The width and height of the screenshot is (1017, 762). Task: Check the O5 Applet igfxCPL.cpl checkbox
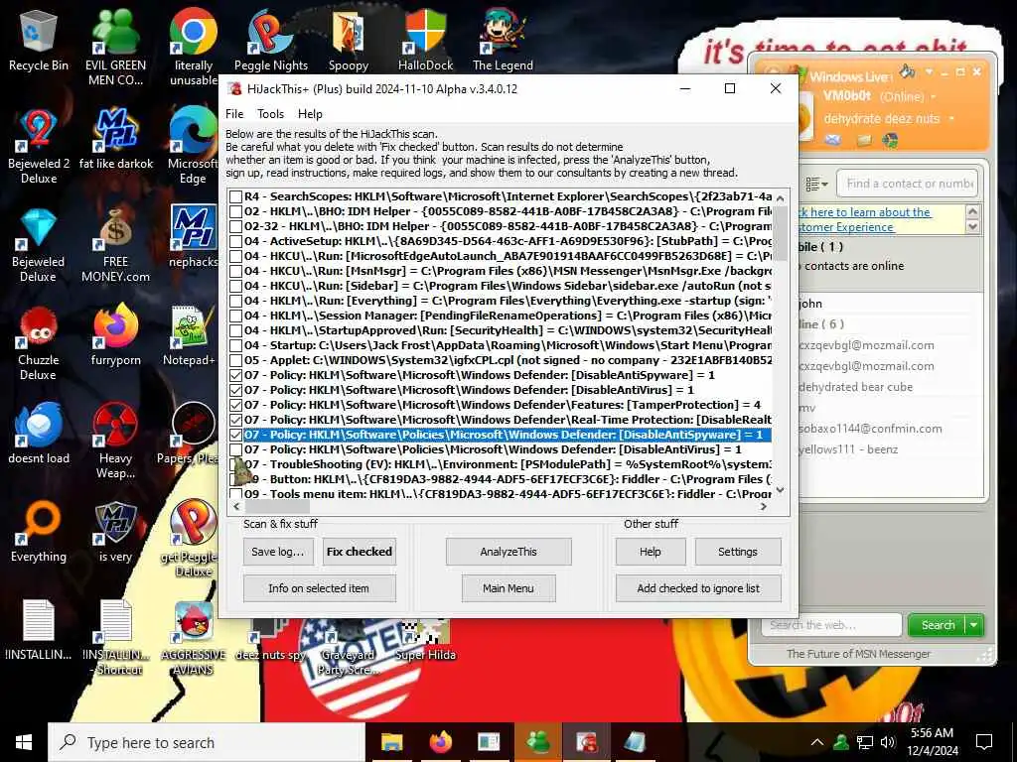(236, 361)
